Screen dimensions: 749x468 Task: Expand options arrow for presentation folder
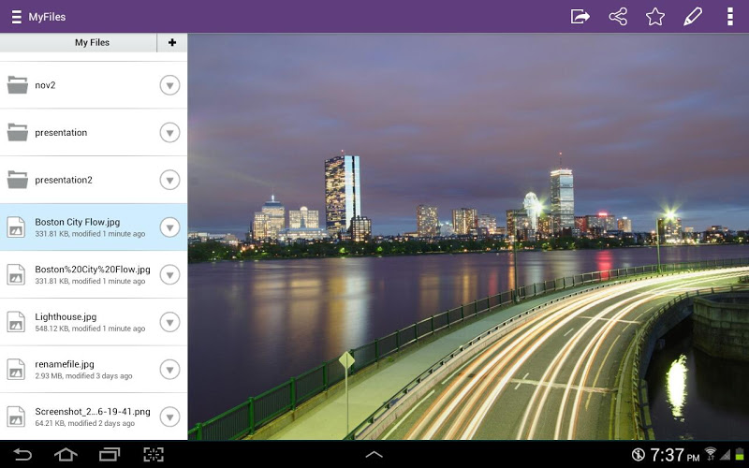pos(169,132)
